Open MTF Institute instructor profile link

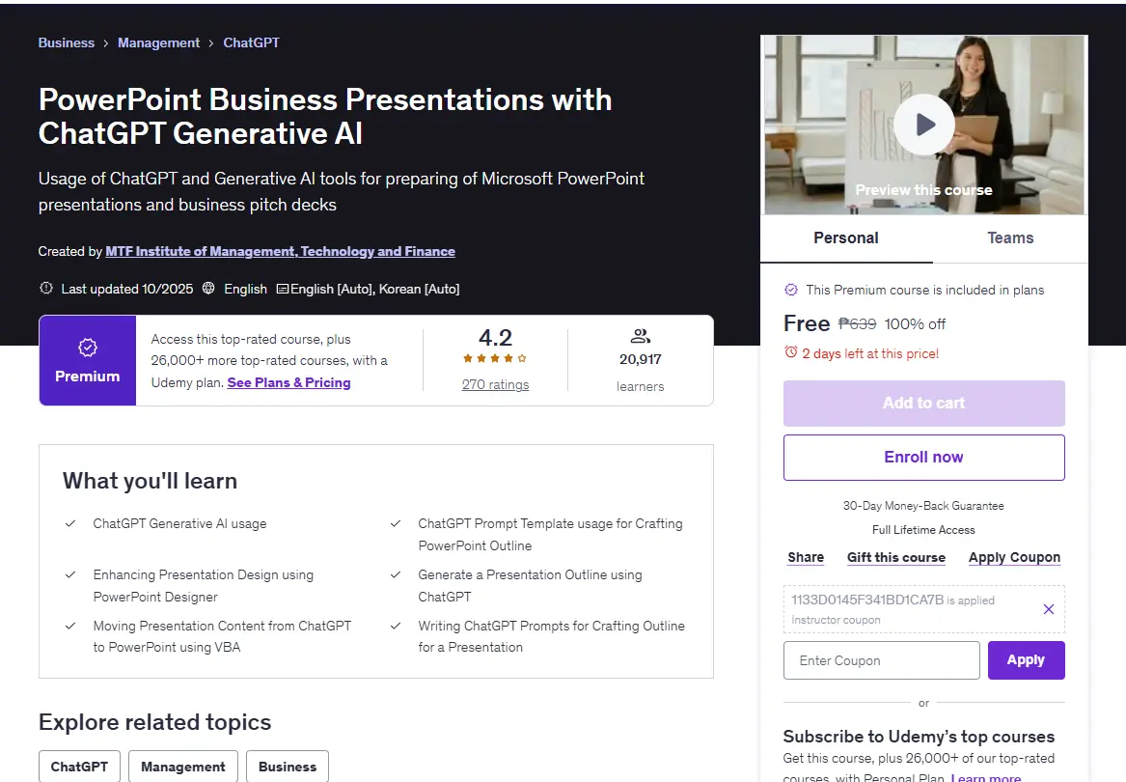(x=280, y=251)
